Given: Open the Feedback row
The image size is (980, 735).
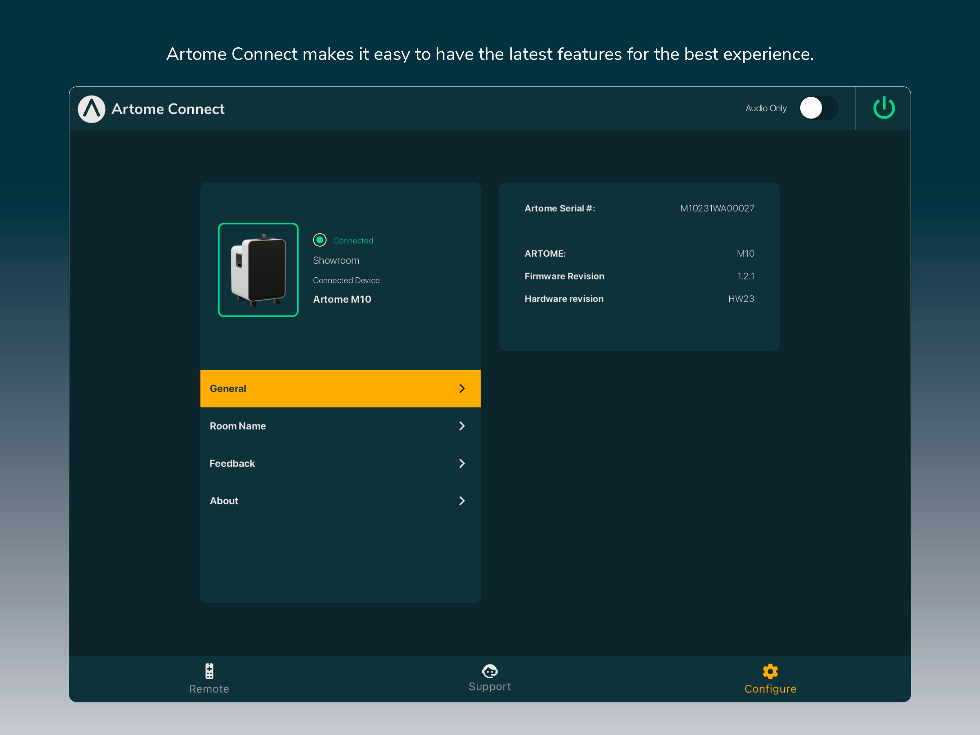Looking at the screenshot, I should tap(340, 463).
